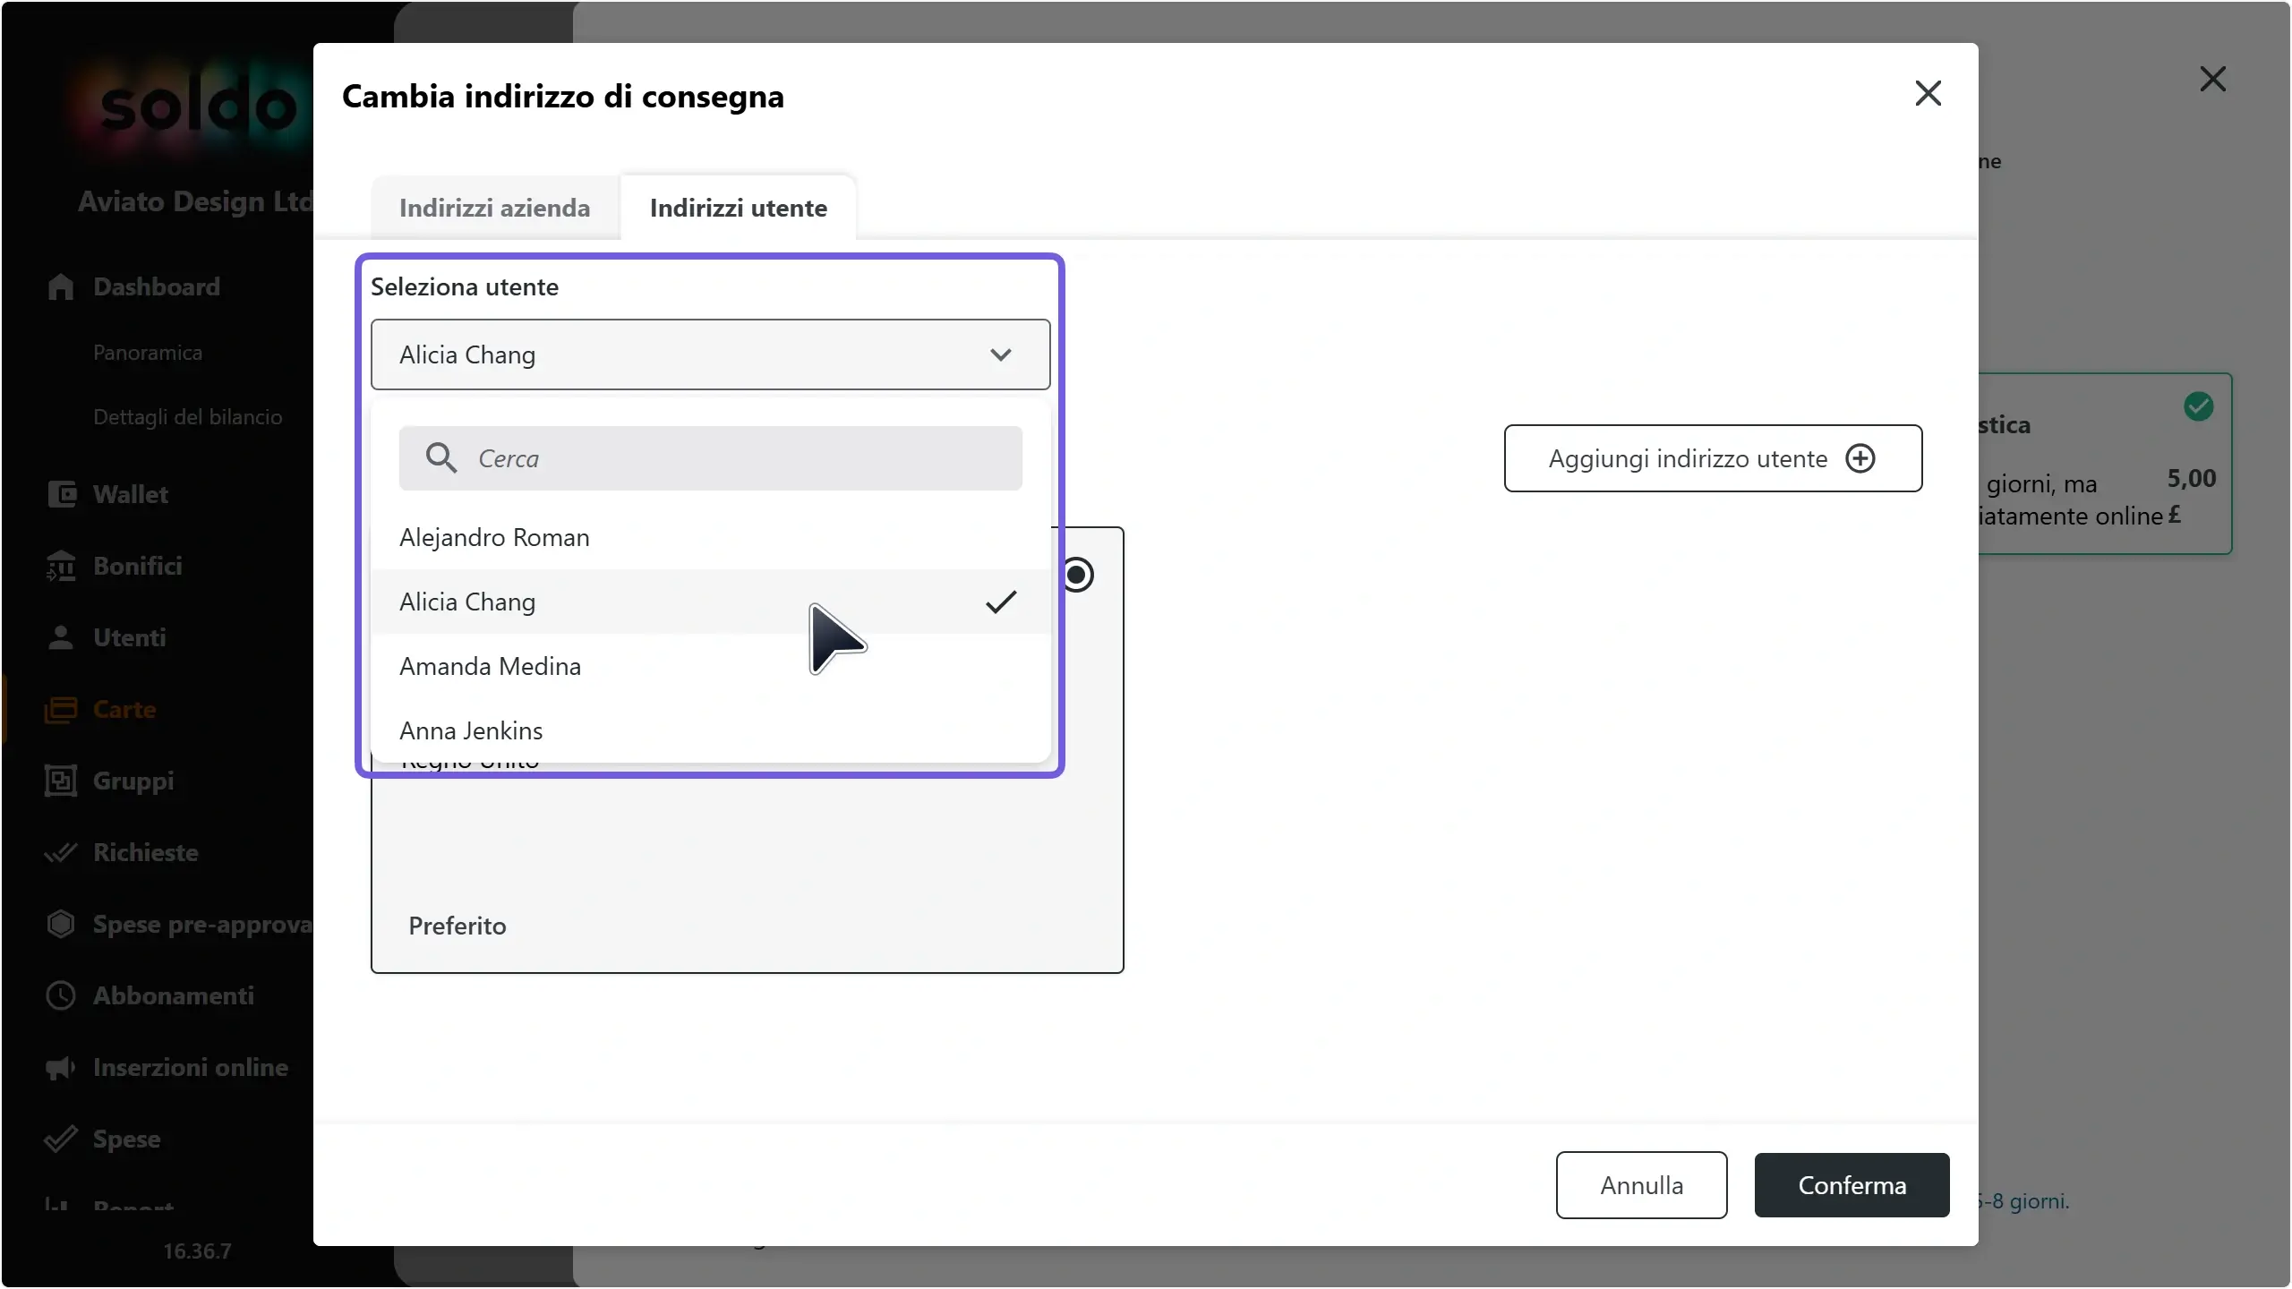Click the Spese pre-approvate hexagon icon
The height and width of the screenshot is (1289, 2292).
[x=61, y=924]
